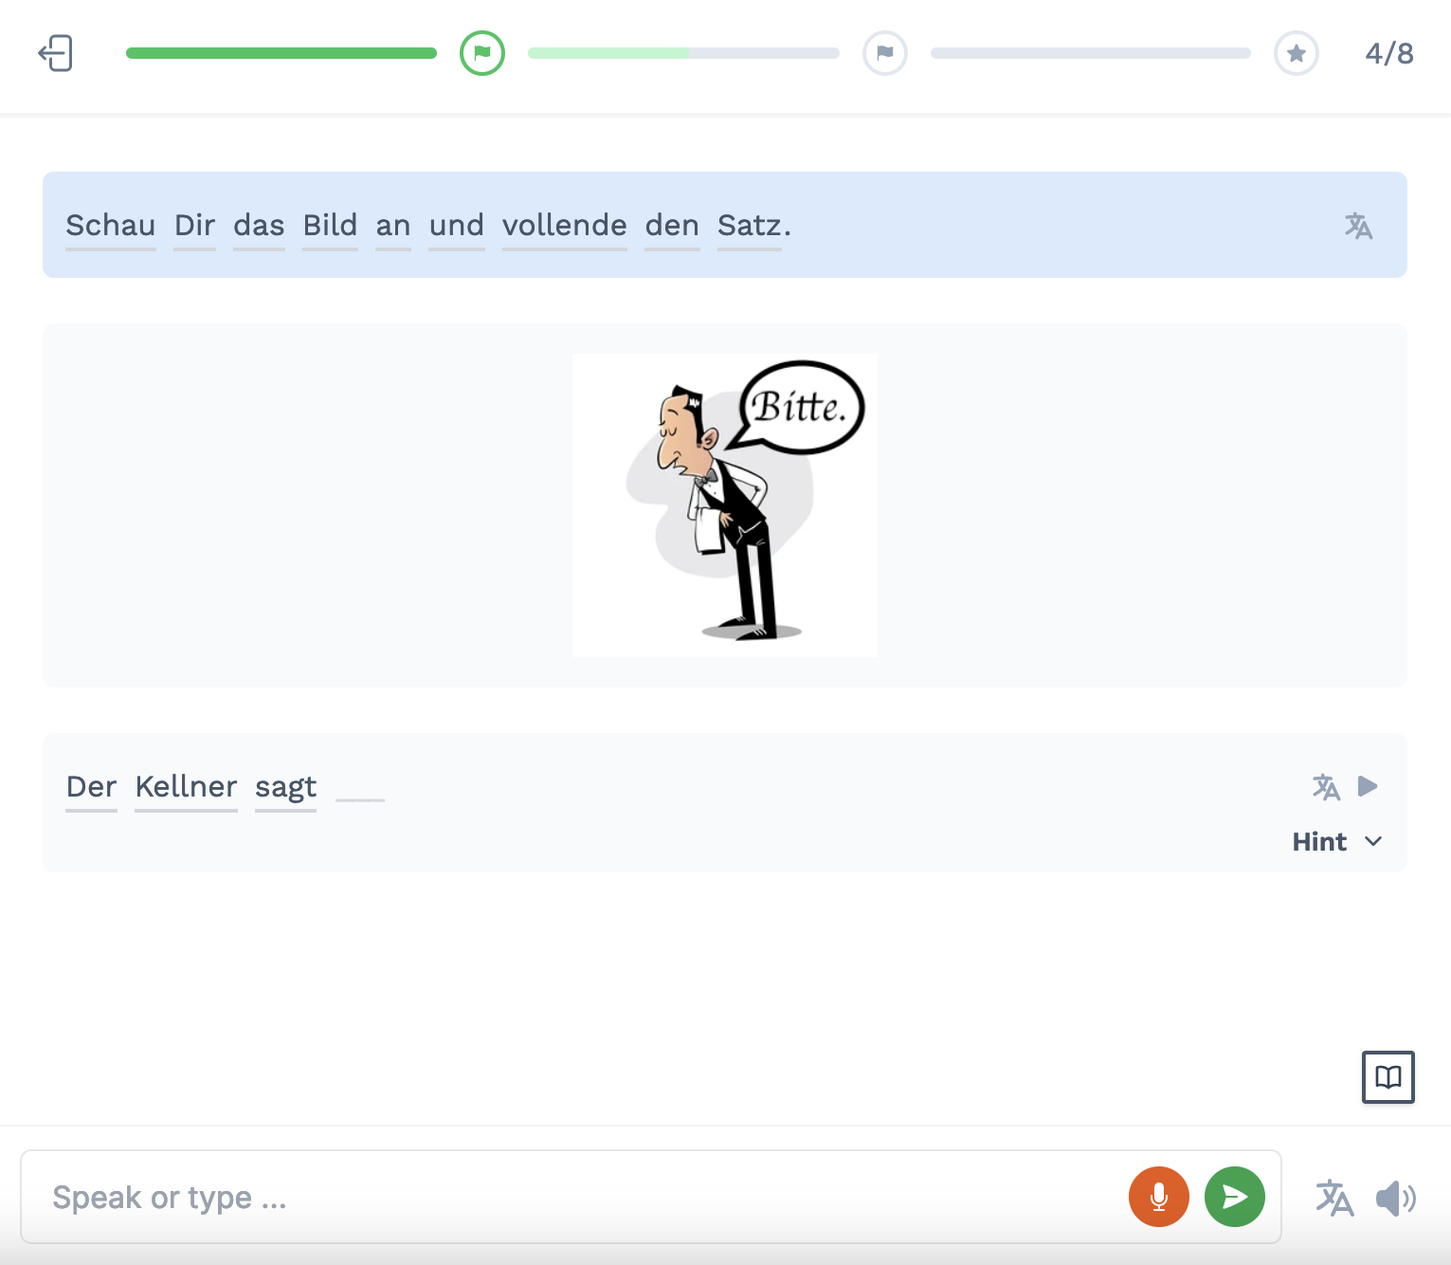Translate the 'Der Kellner sagt' sentence
1451x1265 pixels.
pyautogui.click(x=1326, y=786)
